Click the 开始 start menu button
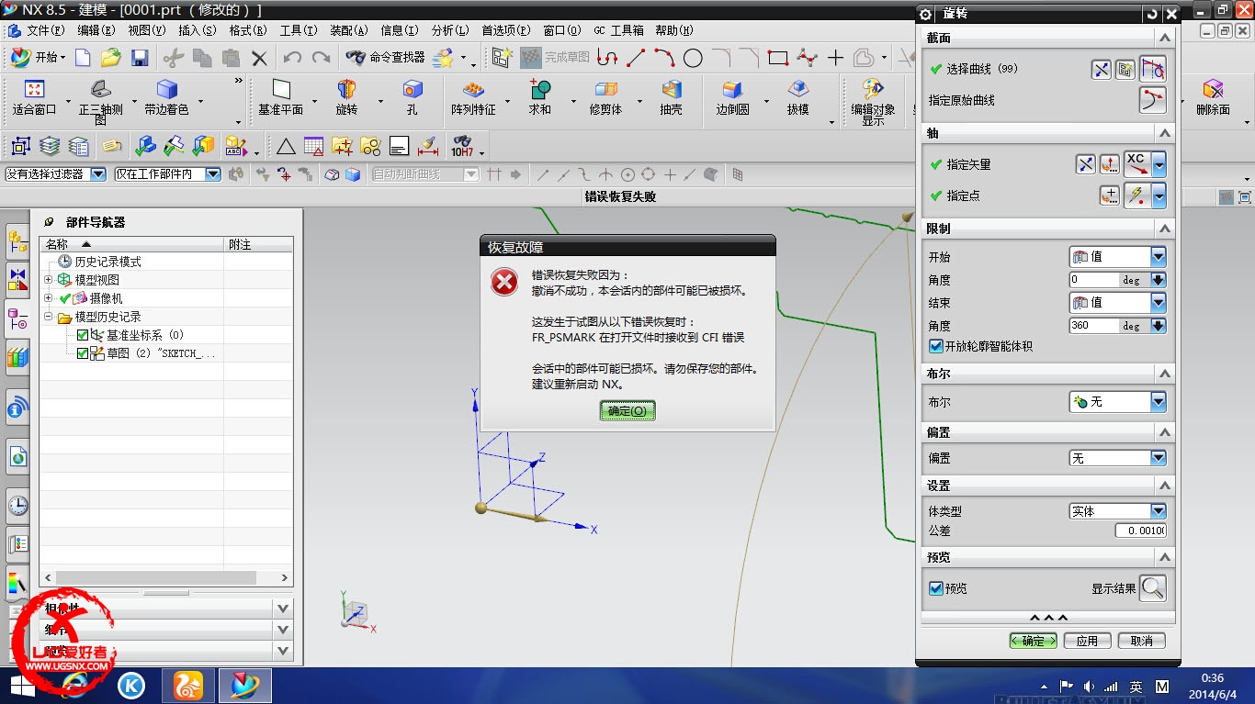Image resolution: width=1255 pixels, height=704 pixels. (x=38, y=57)
